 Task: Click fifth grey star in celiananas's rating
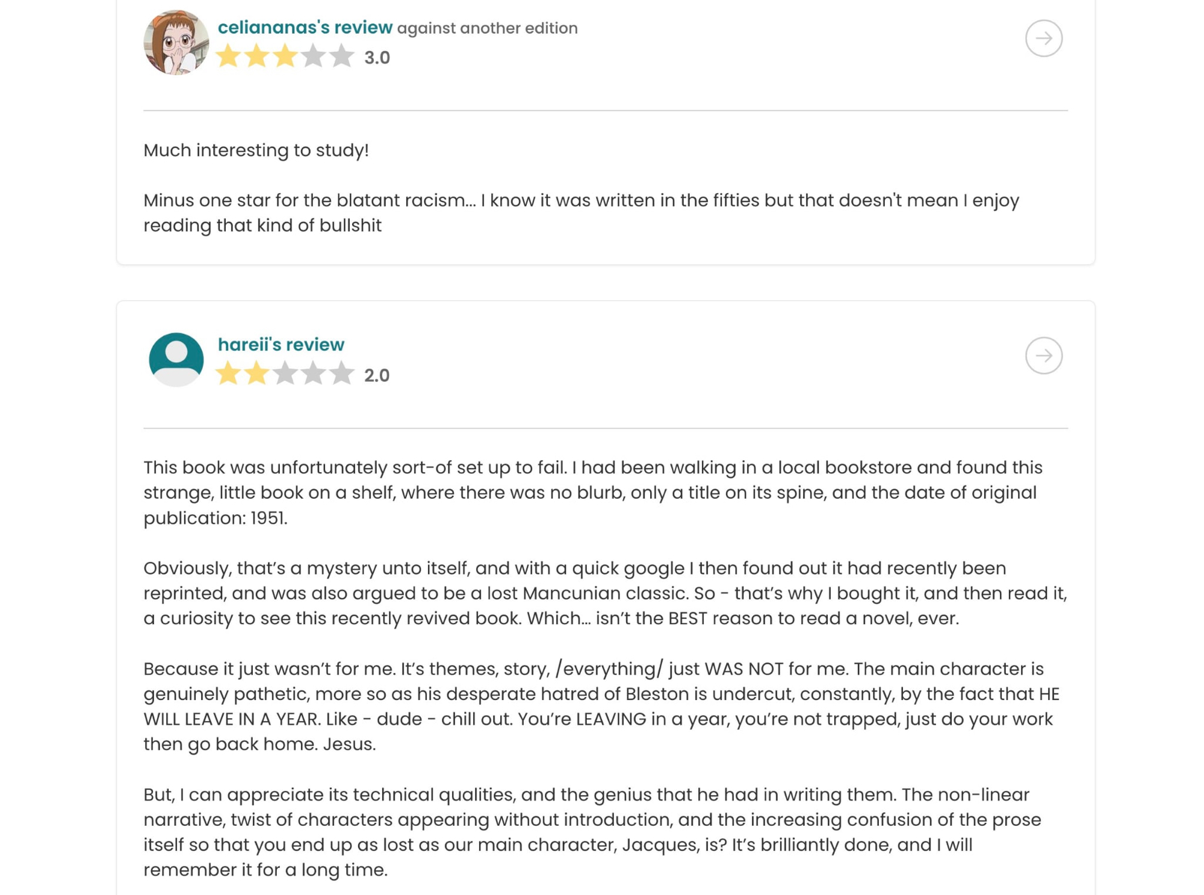pos(341,57)
